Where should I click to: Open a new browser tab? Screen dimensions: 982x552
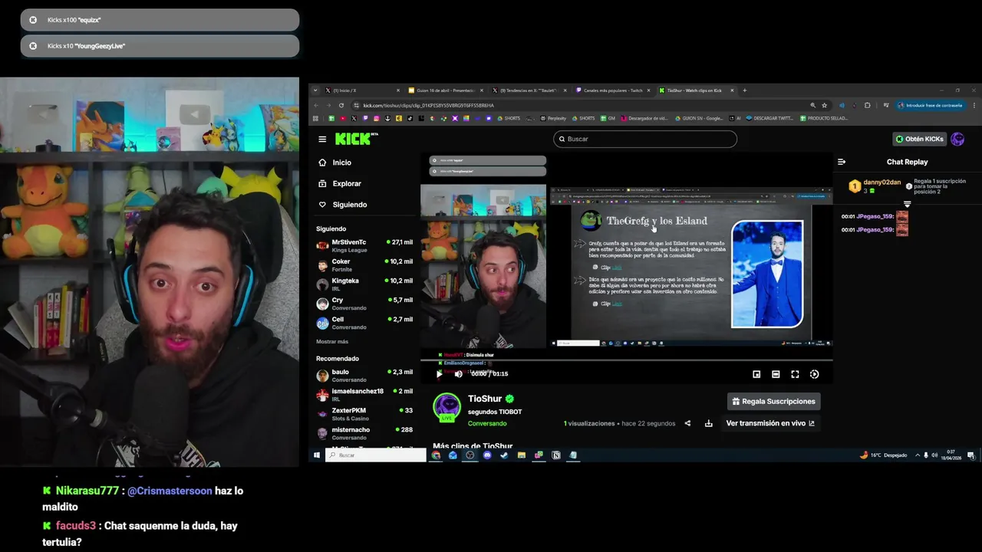click(x=744, y=90)
